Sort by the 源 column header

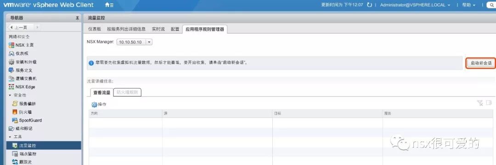[x=217, y=113]
